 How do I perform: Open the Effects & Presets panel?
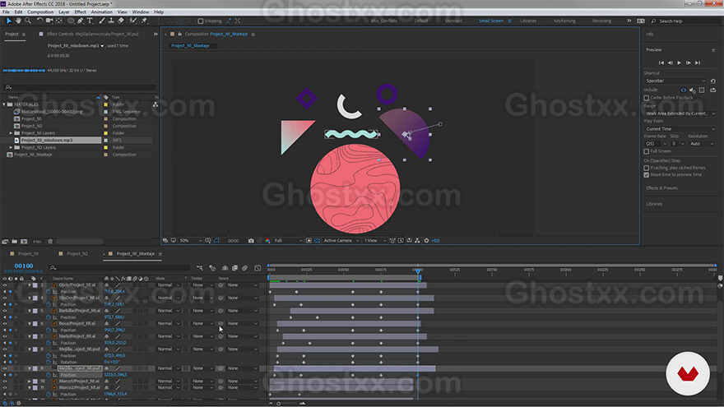[661, 188]
